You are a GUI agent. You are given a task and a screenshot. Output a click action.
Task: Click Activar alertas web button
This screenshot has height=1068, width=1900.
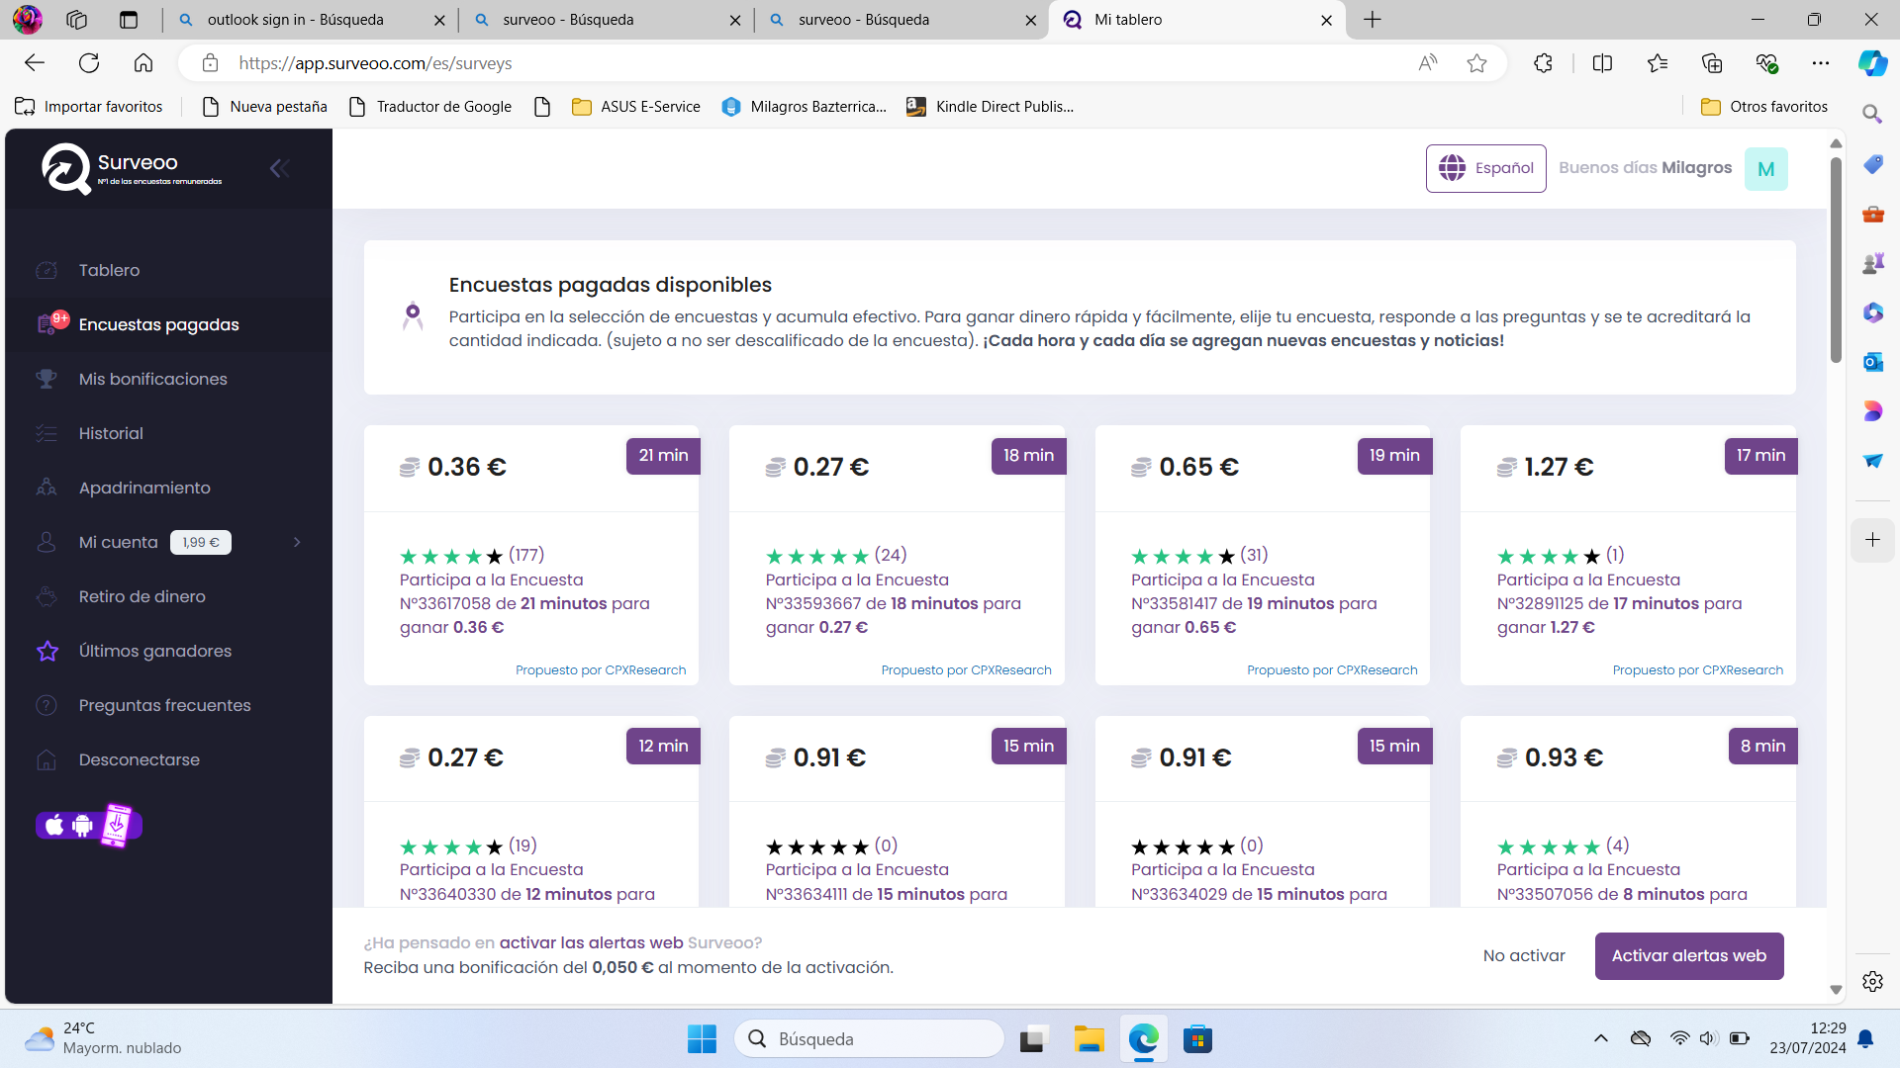tap(1688, 955)
